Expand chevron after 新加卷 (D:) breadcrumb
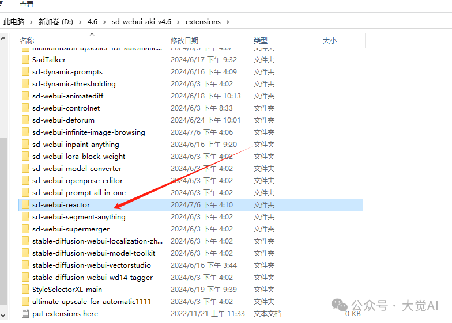This screenshot has width=452, height=323. [x=80, y=22]
